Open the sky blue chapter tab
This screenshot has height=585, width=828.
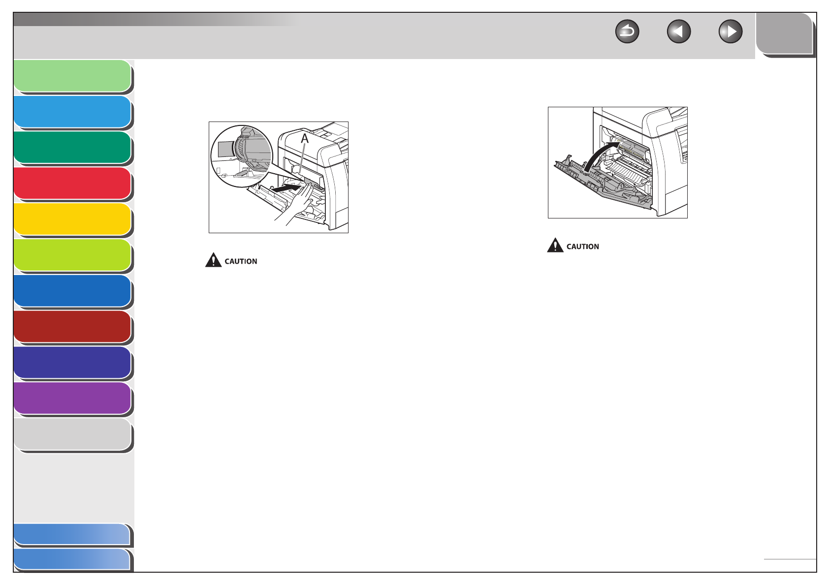(73, 112)
